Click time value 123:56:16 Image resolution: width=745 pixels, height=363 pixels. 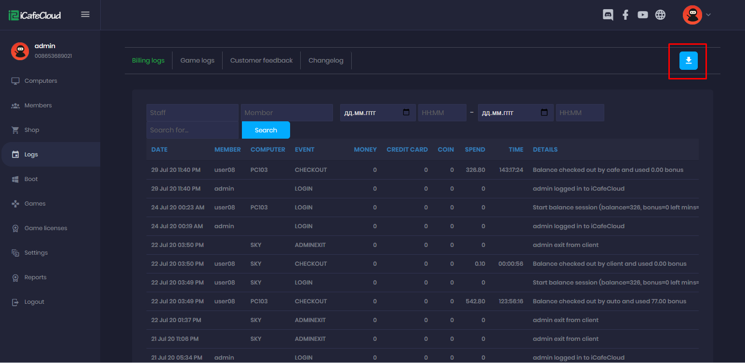511,301
